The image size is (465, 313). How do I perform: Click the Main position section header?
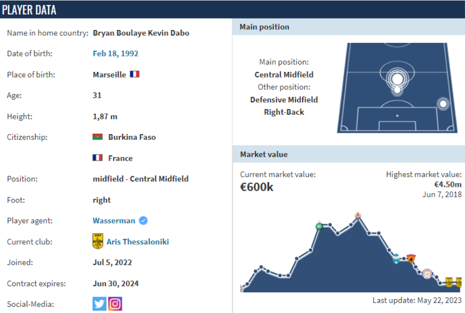265,27
